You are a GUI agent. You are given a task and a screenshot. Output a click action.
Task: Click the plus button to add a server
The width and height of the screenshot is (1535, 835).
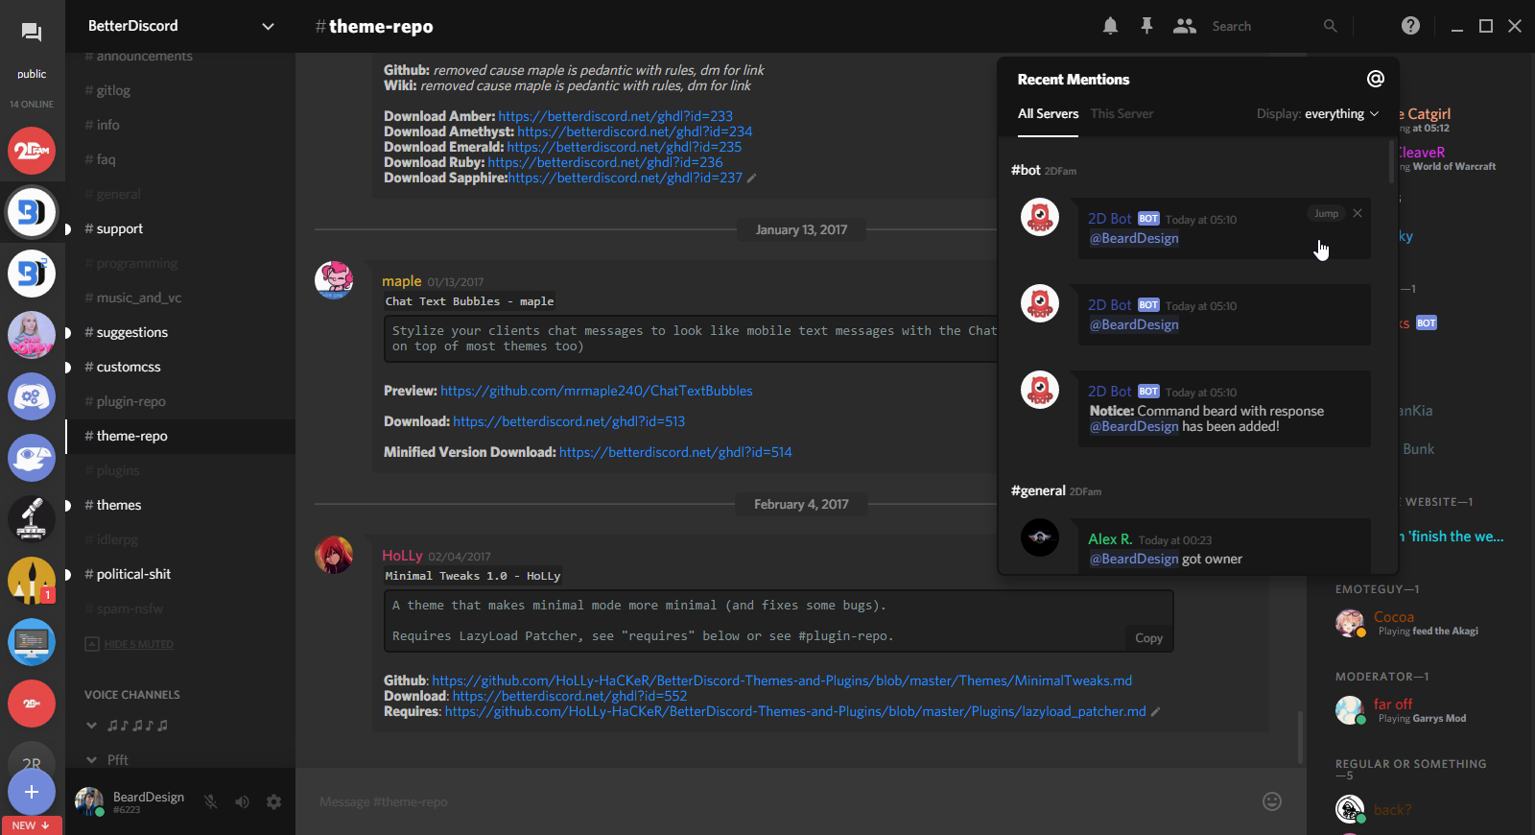(x=32, y=792)
